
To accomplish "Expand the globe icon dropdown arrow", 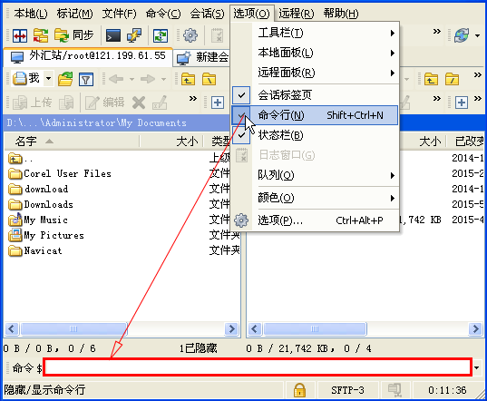I will 477,35.
